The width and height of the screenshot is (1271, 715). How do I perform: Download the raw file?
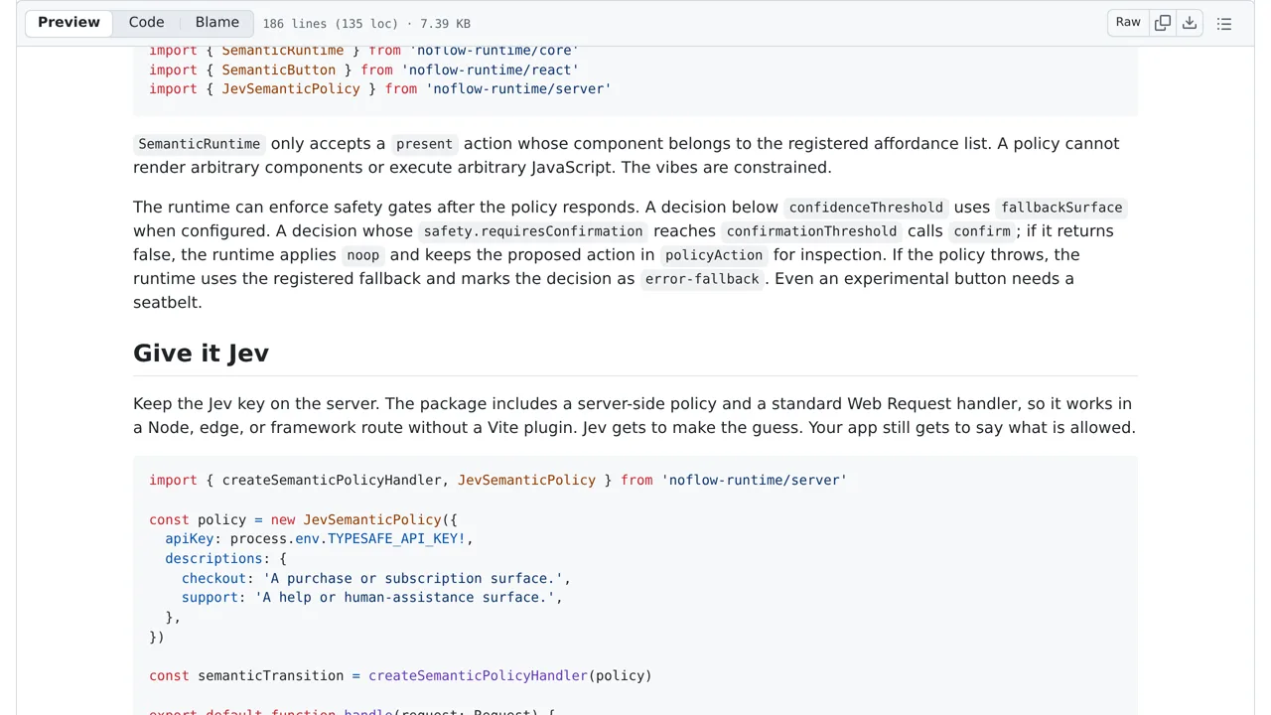pyautogui.click(x=1190, y=23)
